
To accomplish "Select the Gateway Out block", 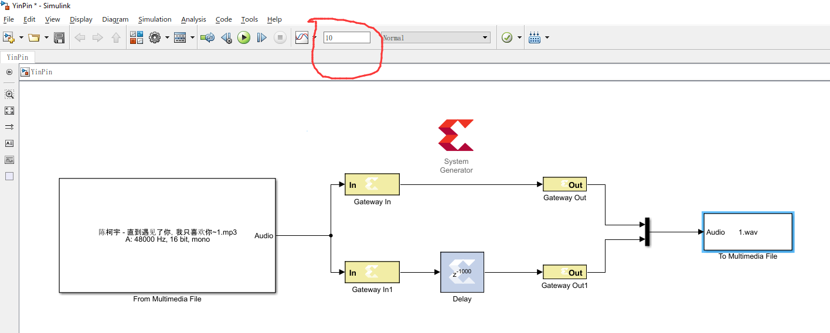I will 564,184.
